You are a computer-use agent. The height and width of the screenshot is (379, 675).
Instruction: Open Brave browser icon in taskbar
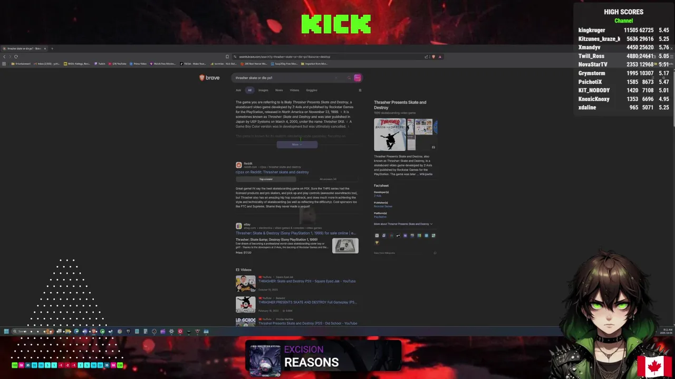point(93,331)
